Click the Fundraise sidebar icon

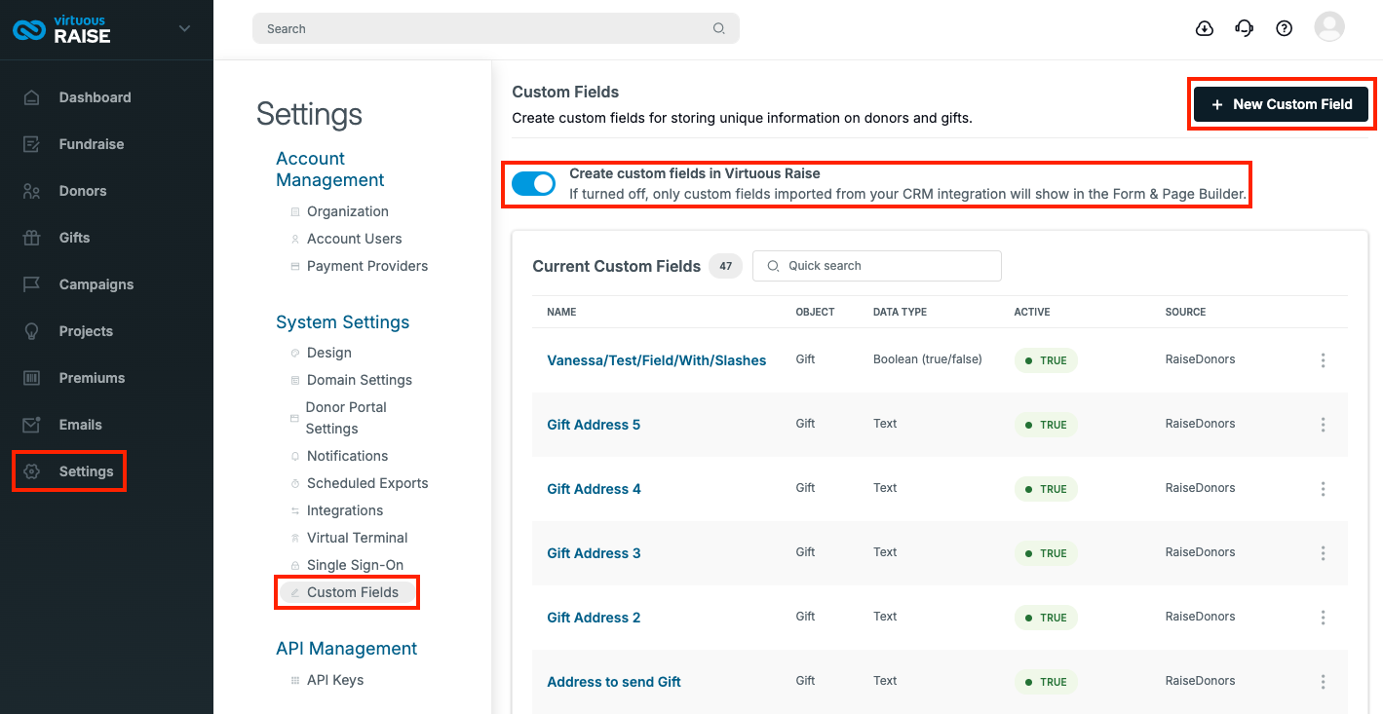[32, 144]
